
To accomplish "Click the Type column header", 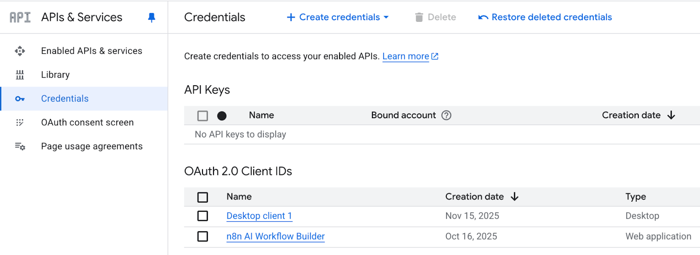I will [636, 197].
